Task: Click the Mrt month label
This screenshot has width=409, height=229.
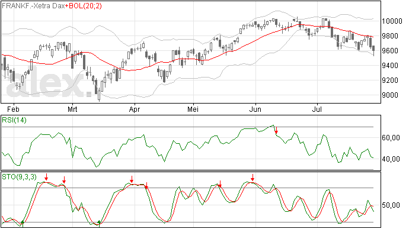Action: [x=72, y=109]
